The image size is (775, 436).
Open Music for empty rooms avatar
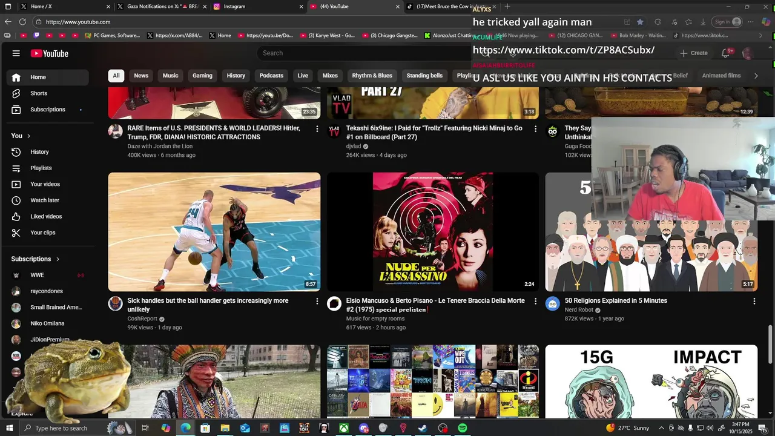pyautogui.click(x=334, y=304)
